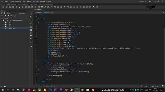Open the Open Documents icon in side toolbar
The width and height of the screenshot is (165, 92).
pos(31,14)
